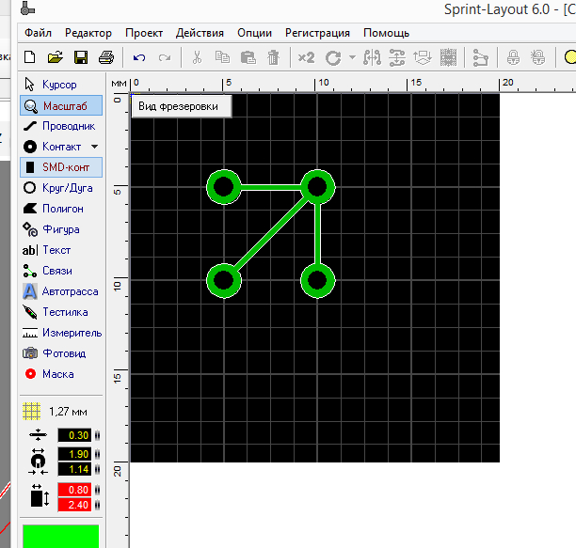
Task: Open the rotate angle dropdown arrow
Action: [352, 57]
